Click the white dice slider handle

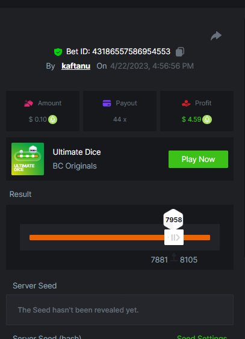[x=174, y=237]
